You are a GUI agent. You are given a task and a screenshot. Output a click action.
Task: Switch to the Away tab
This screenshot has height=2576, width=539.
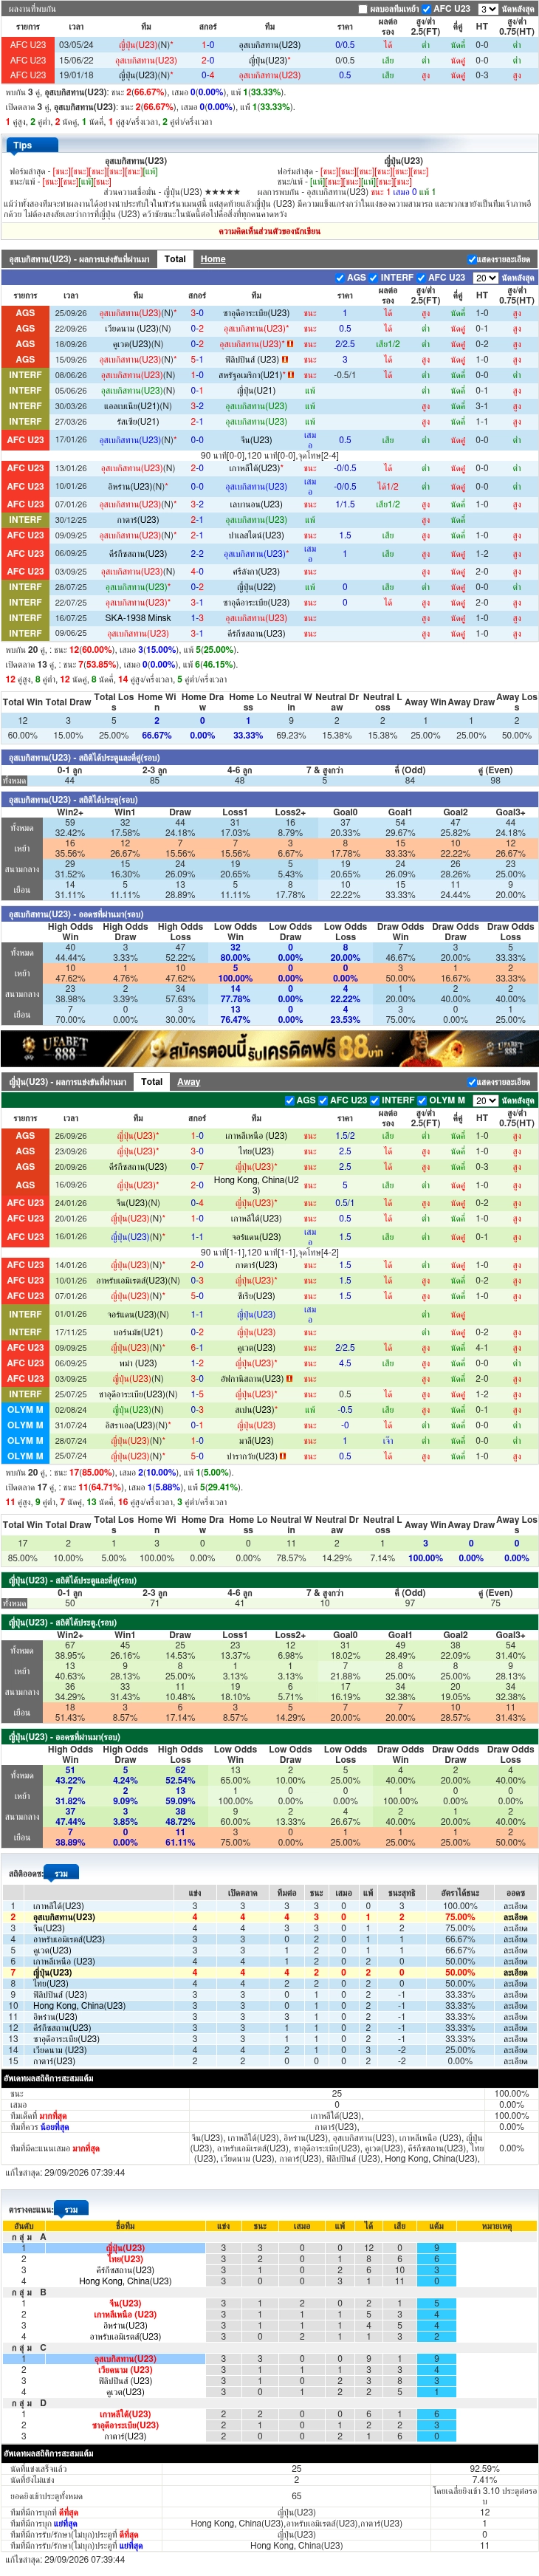coord(189,1082)
